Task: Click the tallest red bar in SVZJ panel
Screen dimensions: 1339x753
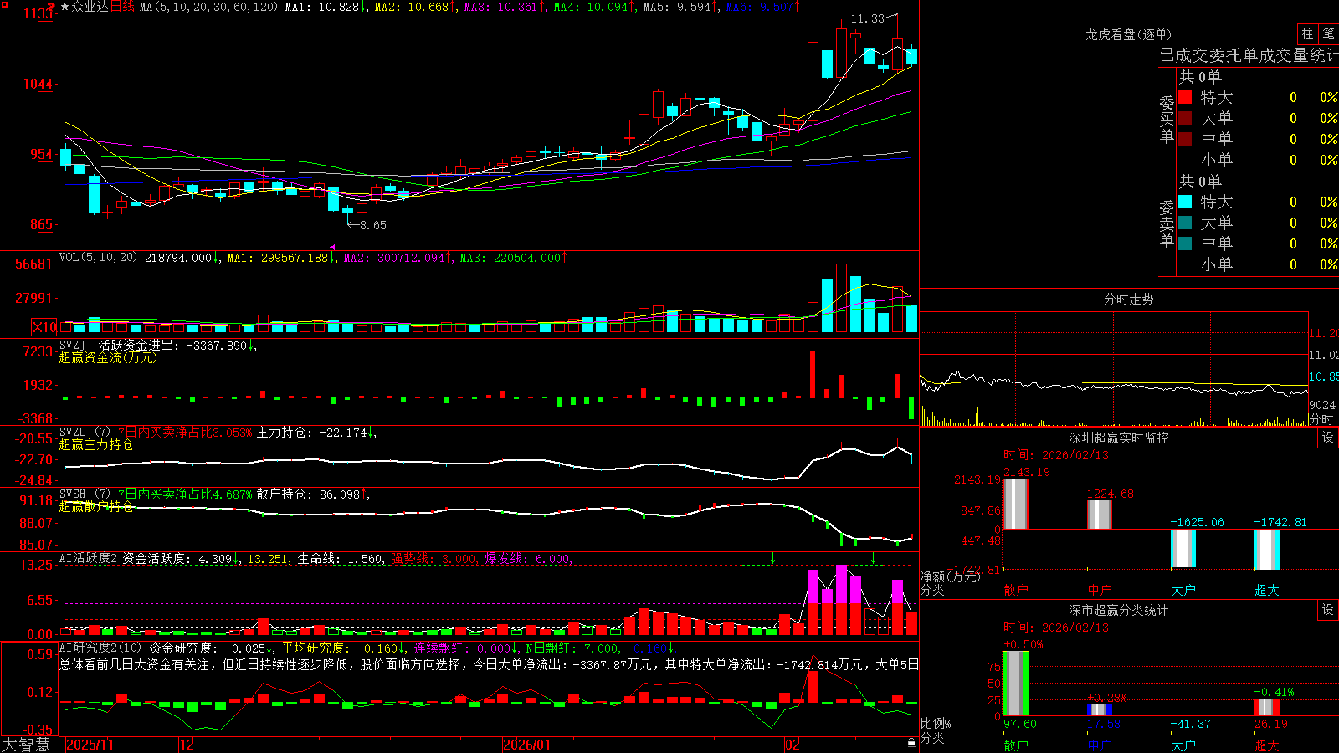Action: pyautogui.click(x=813, y=374)
